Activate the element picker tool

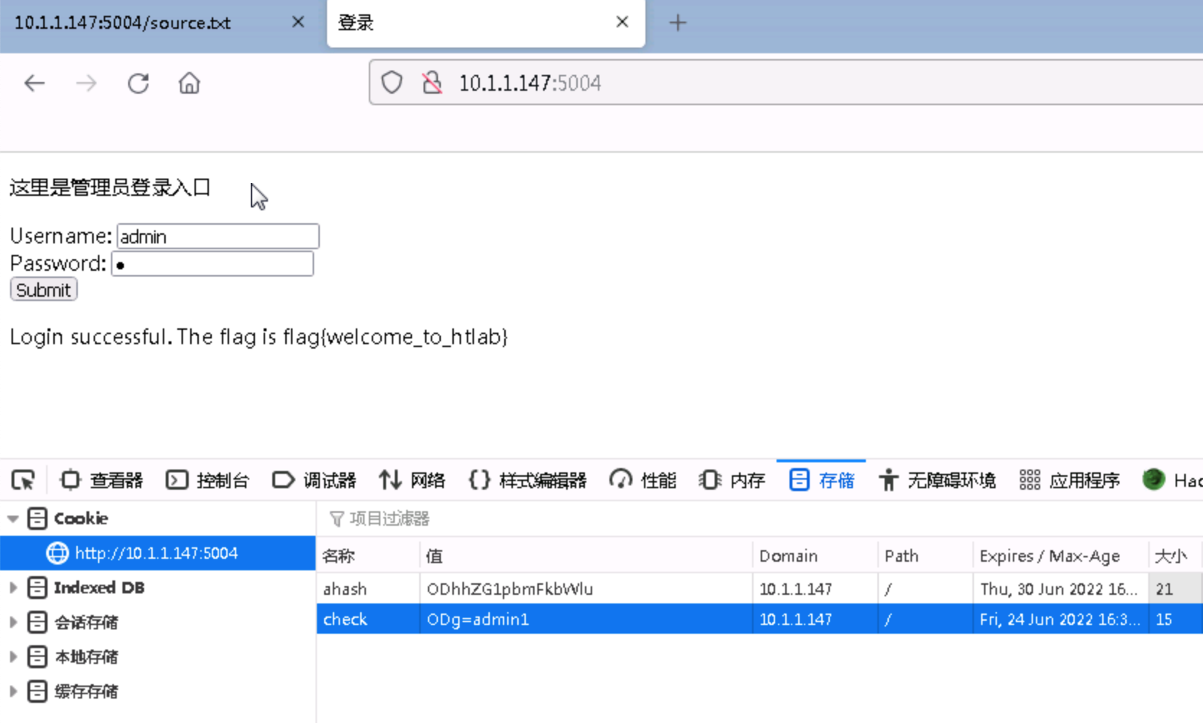[23, 480]
